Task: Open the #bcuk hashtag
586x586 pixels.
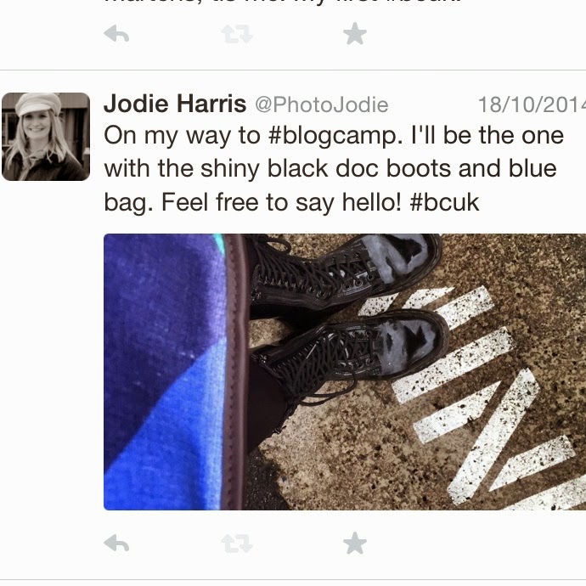Action: point(444,203)
